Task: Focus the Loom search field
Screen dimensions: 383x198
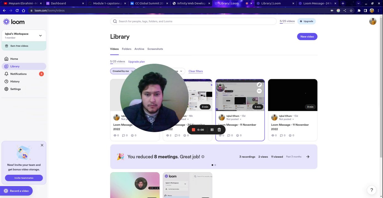Action: (193, 21)
